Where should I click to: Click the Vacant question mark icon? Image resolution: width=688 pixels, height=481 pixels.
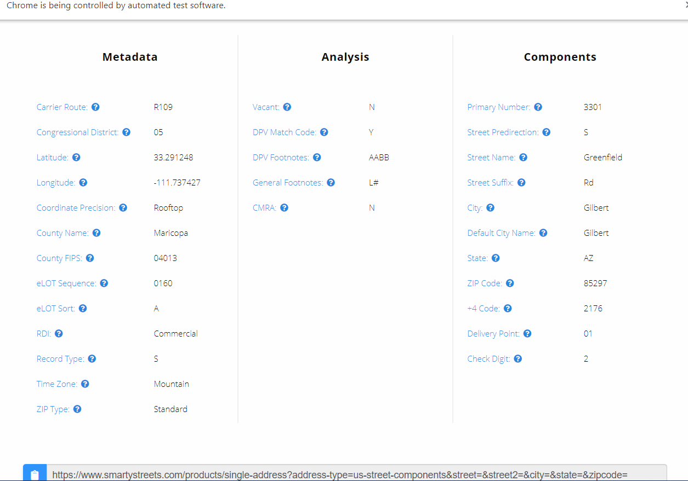click(x=287, y=107)
